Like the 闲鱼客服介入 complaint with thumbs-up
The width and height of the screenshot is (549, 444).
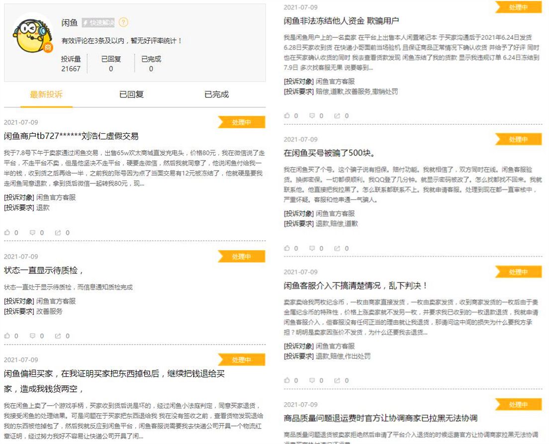287,380
